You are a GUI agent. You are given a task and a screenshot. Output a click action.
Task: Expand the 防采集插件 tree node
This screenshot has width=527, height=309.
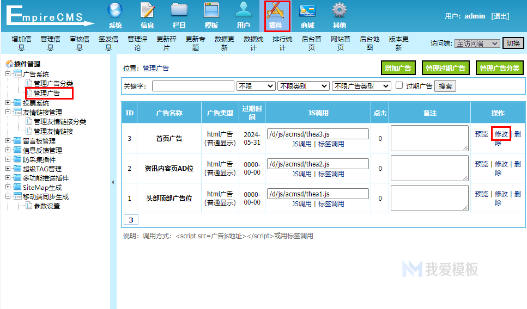click(x=8, y=159)
